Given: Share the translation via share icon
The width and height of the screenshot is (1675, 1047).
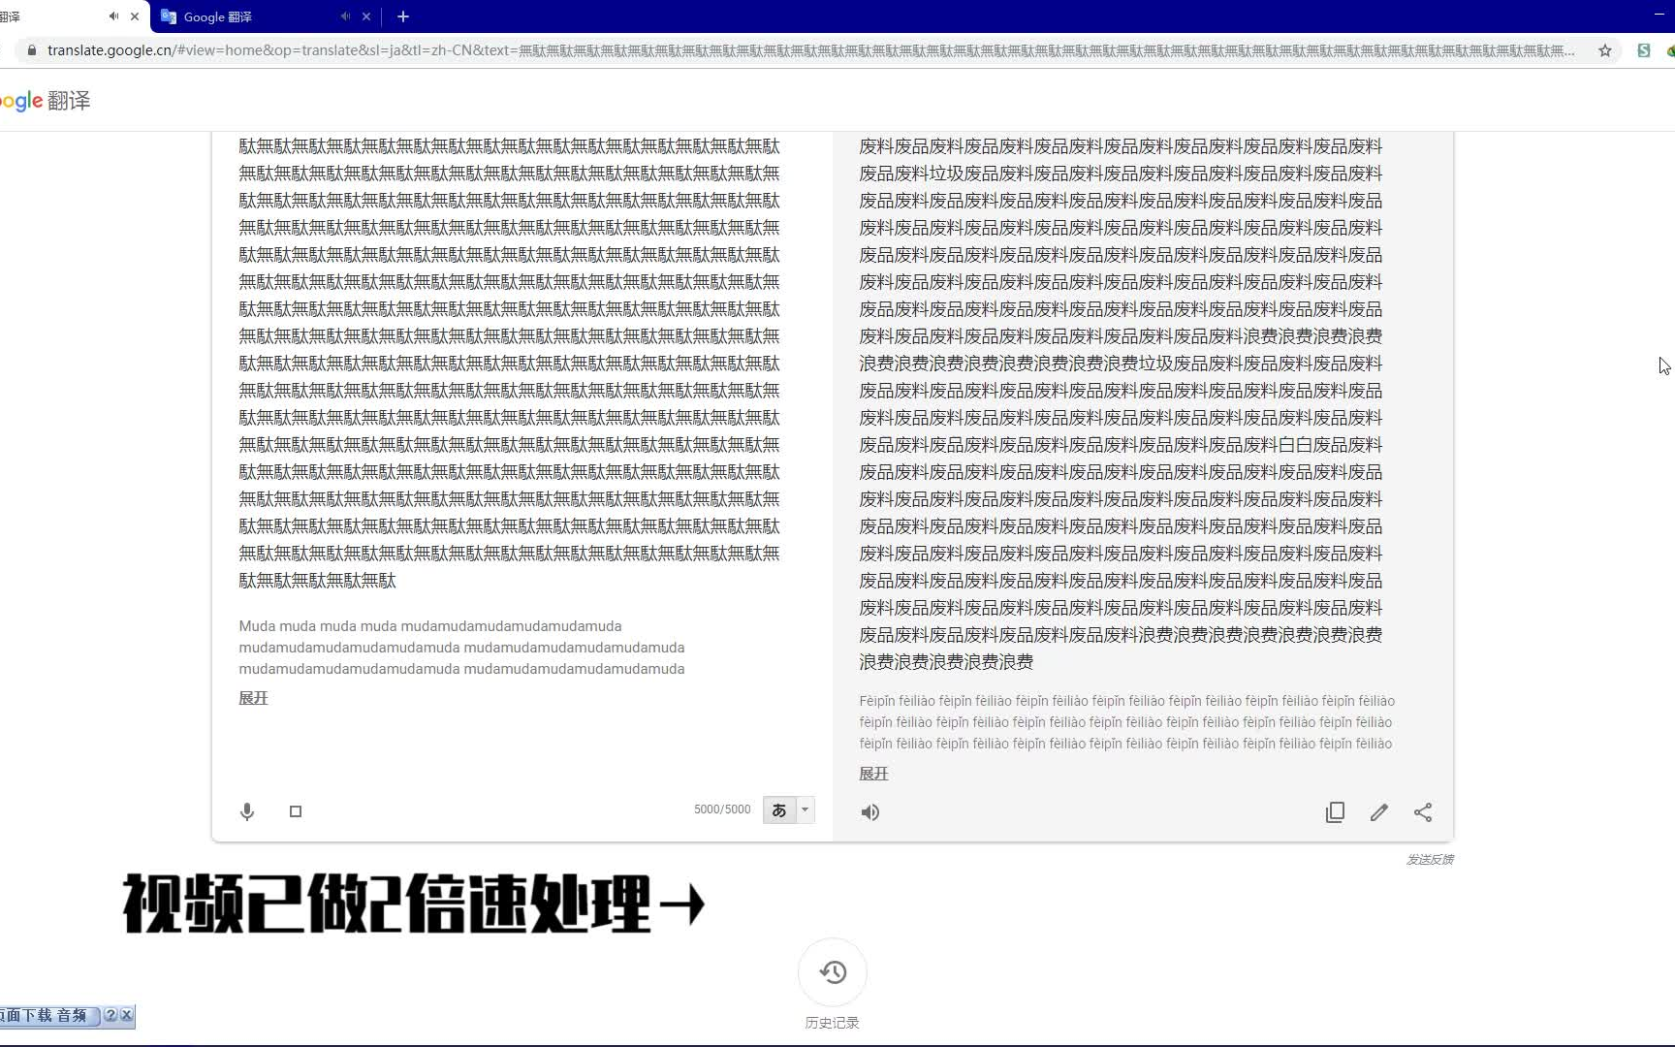Looking at the screenshot, I should 1422,812.
